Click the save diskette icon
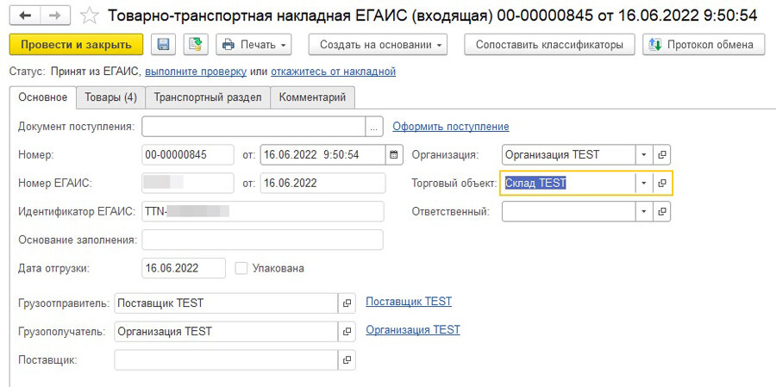Screen dimensions: 776x387 [x=163, y=45]
